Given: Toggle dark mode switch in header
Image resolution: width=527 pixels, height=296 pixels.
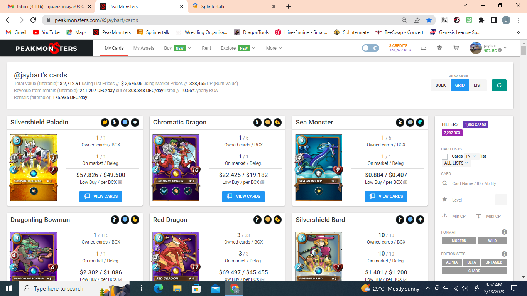Looking at the screenshot, I should click(370, 48).
